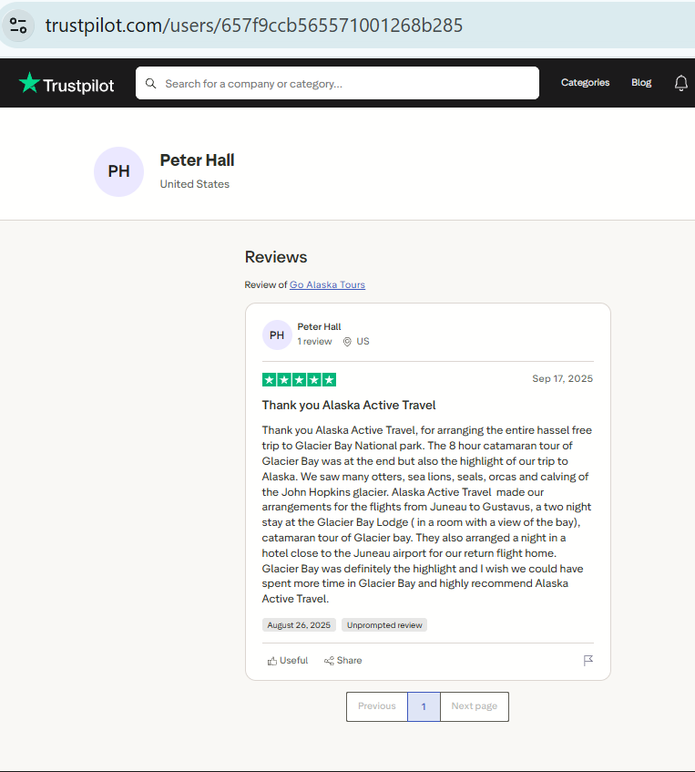Open the Blog link in header

click(x=641, y=83)
